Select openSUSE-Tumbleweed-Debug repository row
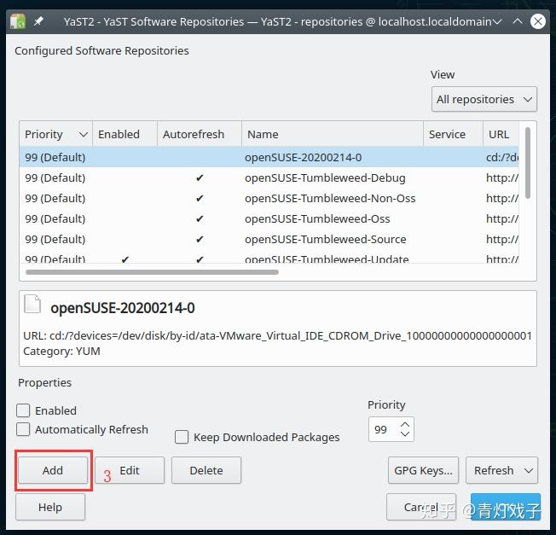The image size is (556, 535). [269, 177]
